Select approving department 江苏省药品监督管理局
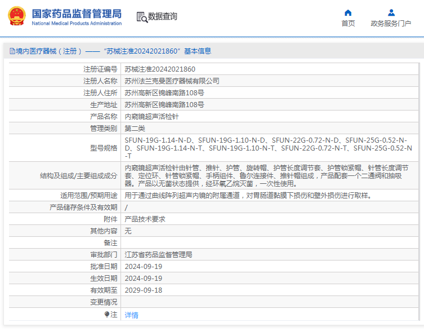 (158, 255)
